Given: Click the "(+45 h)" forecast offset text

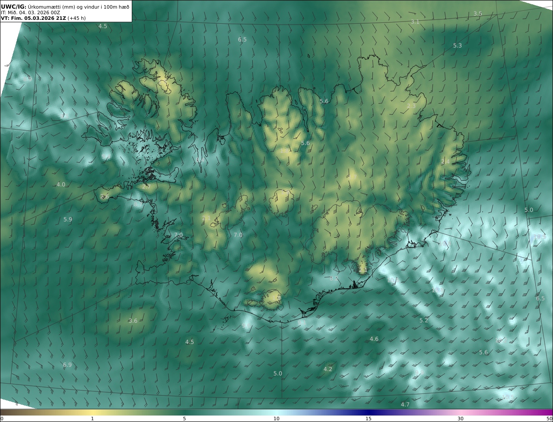Looking at the screenshot, I should coord(76,18).
